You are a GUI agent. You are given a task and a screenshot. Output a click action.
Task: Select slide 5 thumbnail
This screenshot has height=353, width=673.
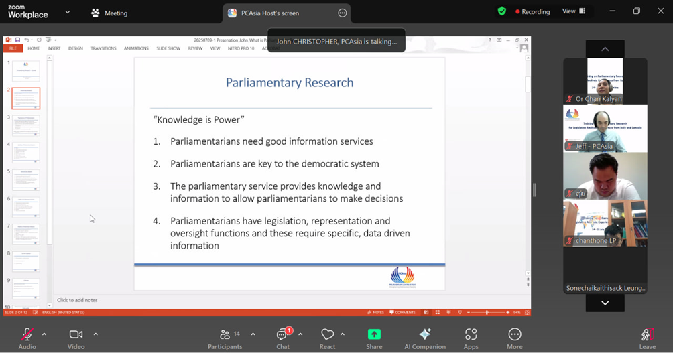pos(26,180)
